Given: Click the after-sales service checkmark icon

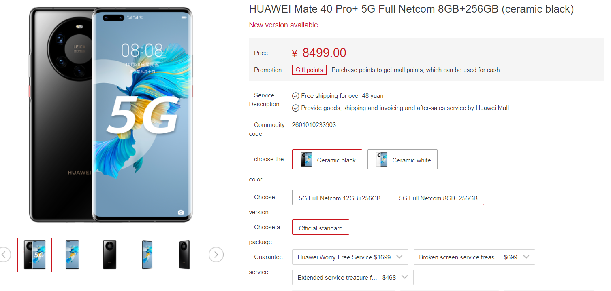Looking at the screenshot, I should point(296,108).
